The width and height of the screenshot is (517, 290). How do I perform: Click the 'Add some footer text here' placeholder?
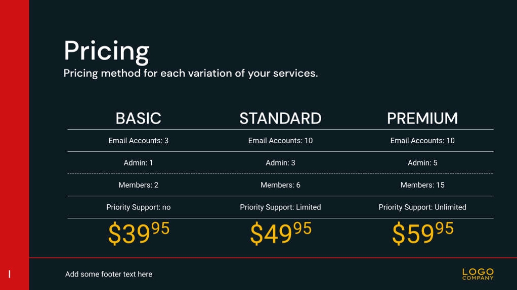109,274
